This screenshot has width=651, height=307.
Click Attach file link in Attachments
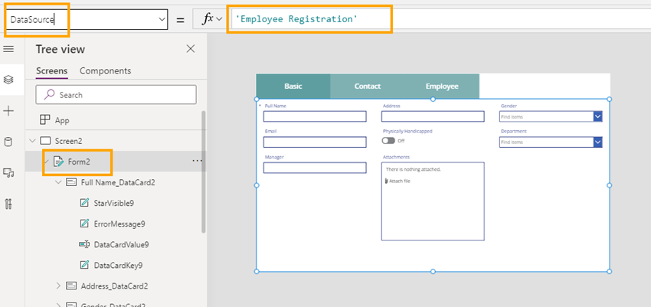(x=399, y=181)
